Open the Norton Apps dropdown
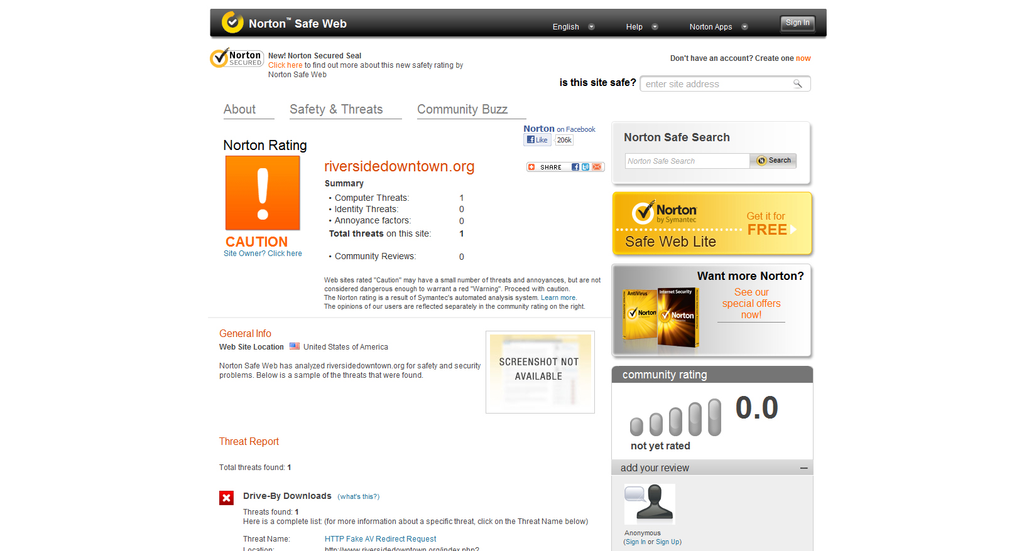The image size is (1029, 551). [x=718, y=27]
